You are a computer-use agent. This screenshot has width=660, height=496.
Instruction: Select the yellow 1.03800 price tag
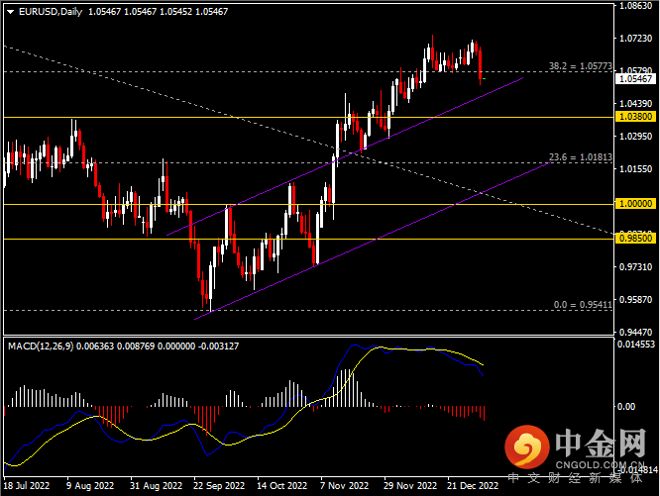[x=634, y=116]
